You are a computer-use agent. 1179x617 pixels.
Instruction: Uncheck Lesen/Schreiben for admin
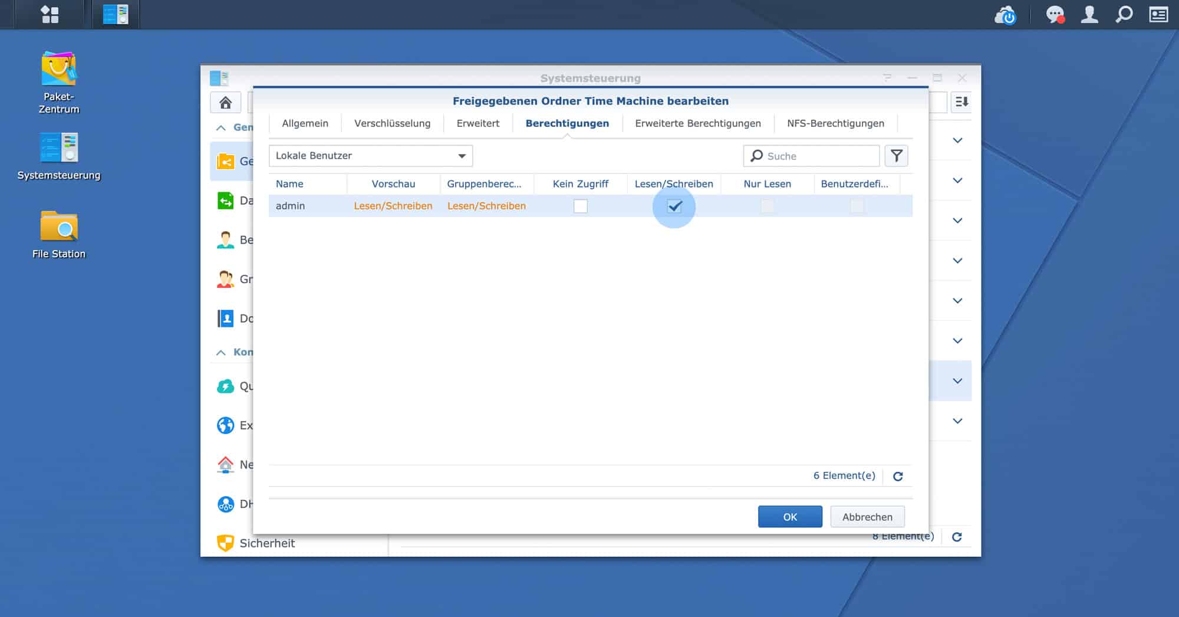pyautogui.click(x=674, y=206)
